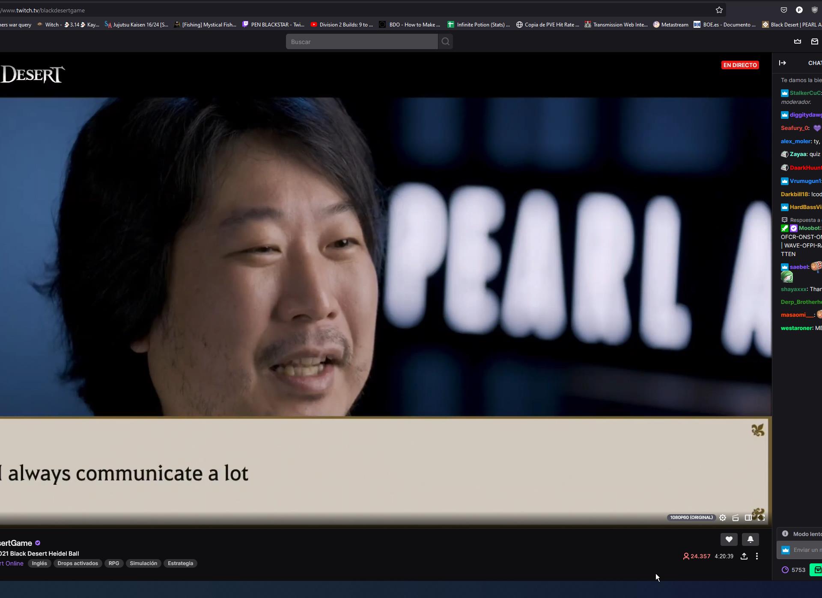Image resolution: width=822 pixels, height=598 pixels.
Task: Collapse the chat panel with the arrow icon
Action: [x=783, y=63]
